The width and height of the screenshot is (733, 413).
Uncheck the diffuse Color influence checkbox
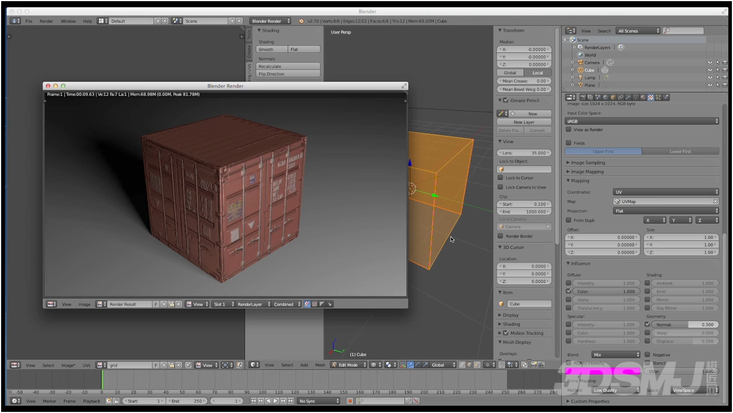click(569, 291)
